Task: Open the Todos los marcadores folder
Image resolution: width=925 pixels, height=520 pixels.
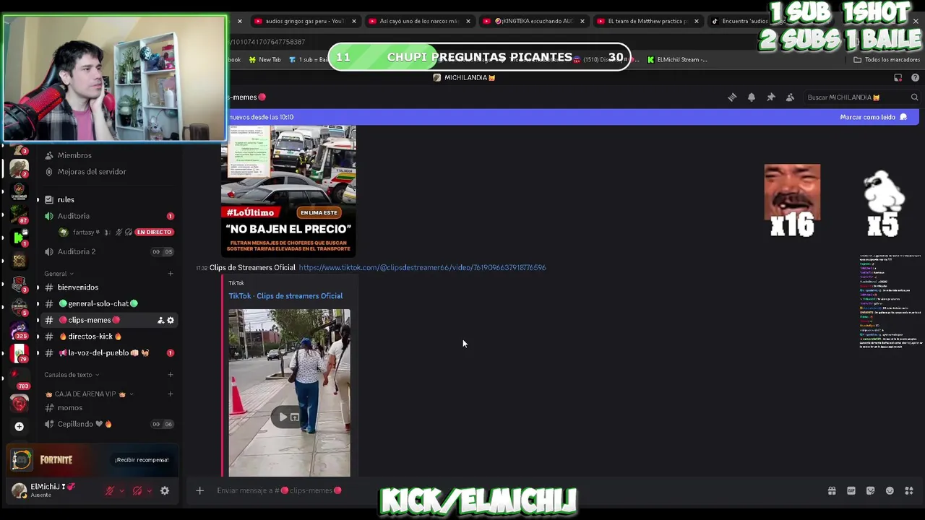Action: tap(887, 60)
